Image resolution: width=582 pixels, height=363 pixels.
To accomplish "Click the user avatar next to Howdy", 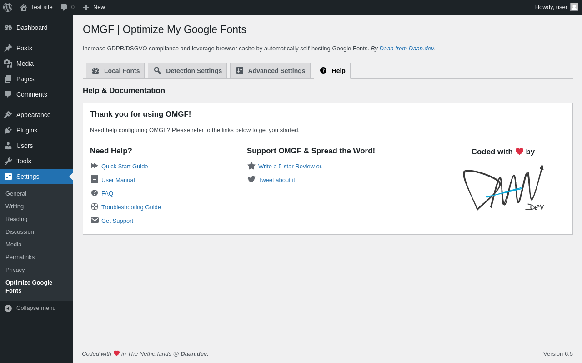I will click(x=574, y=7).
